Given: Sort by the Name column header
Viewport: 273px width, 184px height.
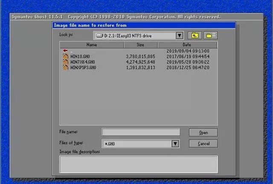Looking at the screenshot, I should [92, 45].
